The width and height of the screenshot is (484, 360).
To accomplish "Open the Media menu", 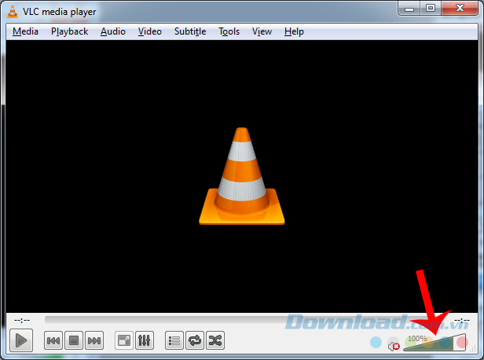I will click(x=25, y=31).
